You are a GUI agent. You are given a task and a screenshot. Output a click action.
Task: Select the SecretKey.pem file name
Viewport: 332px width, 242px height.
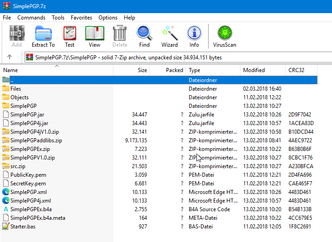coord(28,184)
